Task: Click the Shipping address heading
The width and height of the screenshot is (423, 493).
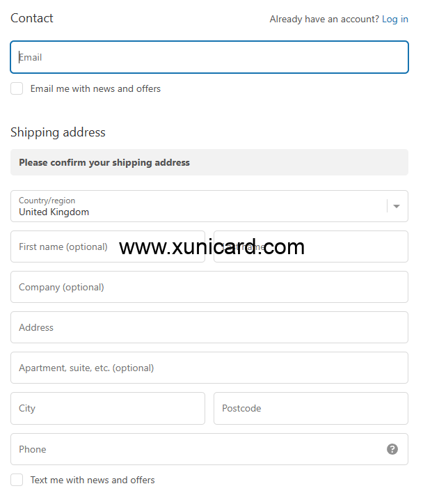Action: [x=58, y=132]
